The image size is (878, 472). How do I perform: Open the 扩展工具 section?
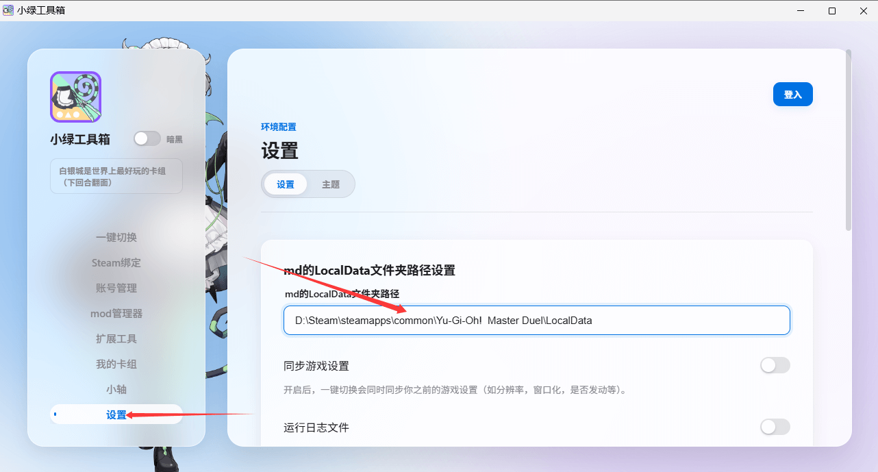coord(116,338)
